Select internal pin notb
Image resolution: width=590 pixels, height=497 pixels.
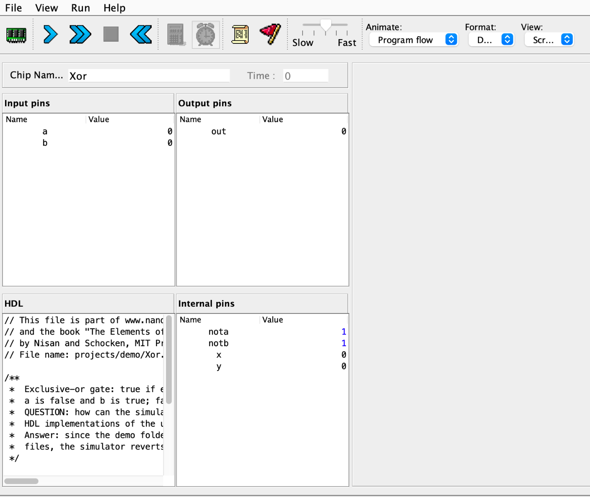(218, 343)
